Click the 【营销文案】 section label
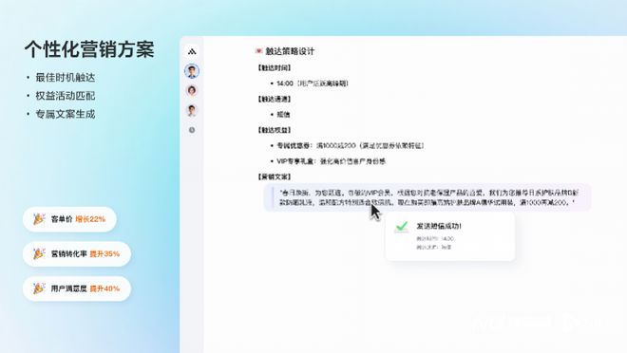Viewport: 627px width, 353px height. 274,176
